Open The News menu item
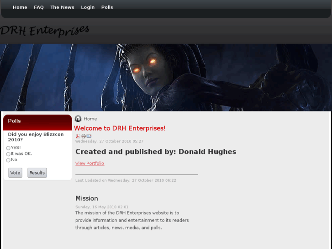Screen dimensions: 332x249 click(x=62, y=7)
